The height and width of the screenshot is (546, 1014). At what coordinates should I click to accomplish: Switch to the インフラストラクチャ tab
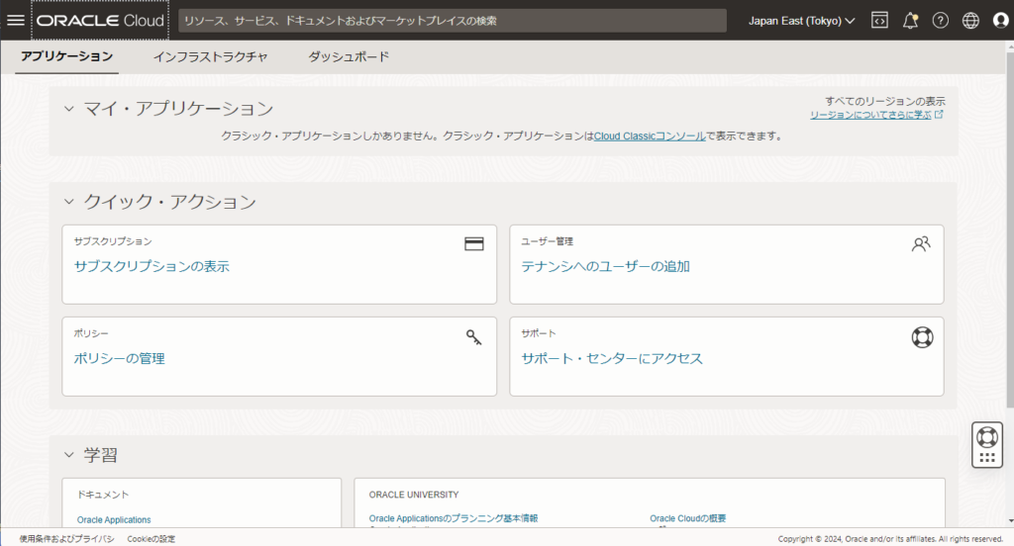(210, 57)
